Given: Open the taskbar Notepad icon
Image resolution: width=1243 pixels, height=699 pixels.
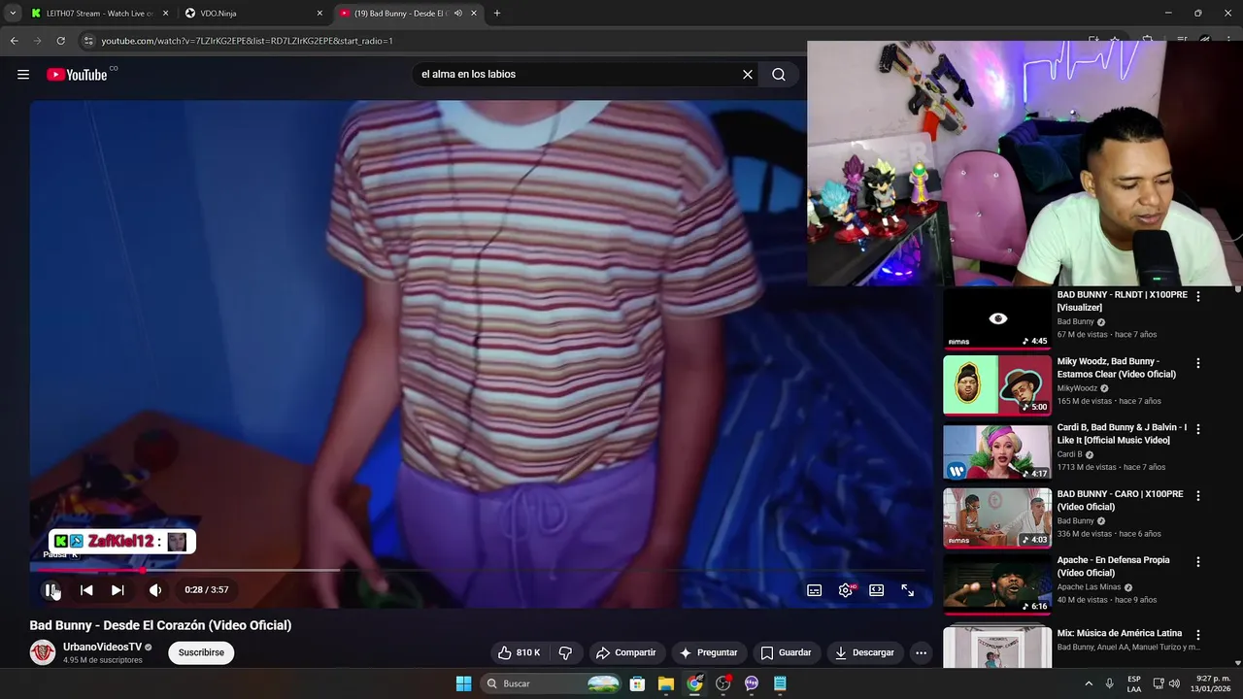Looking at the screenshot, I should click(780, 683).
